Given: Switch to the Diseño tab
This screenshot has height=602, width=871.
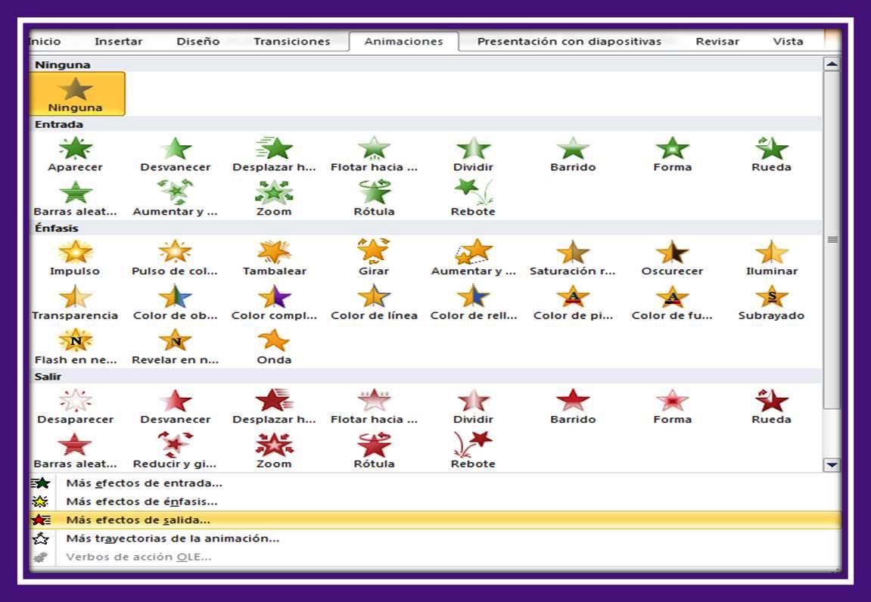Looking at the screenshot, I should click(198, 41).
